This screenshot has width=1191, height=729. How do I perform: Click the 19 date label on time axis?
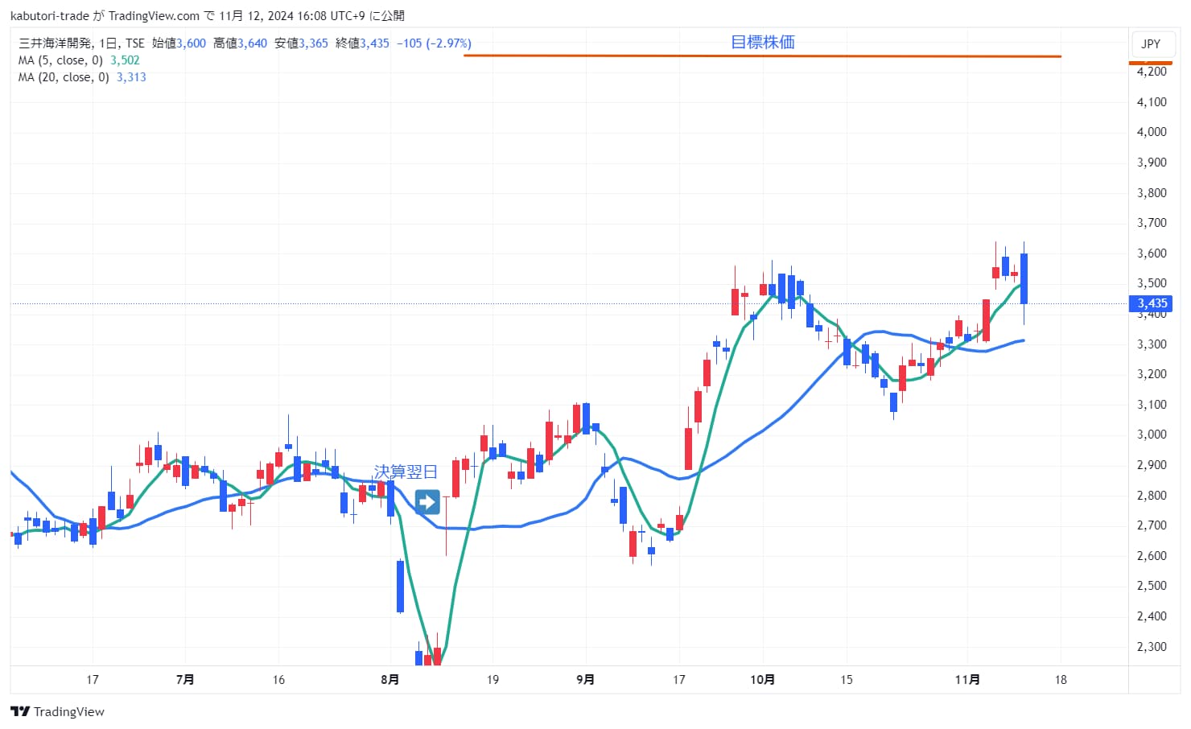[x=492, y=680]
